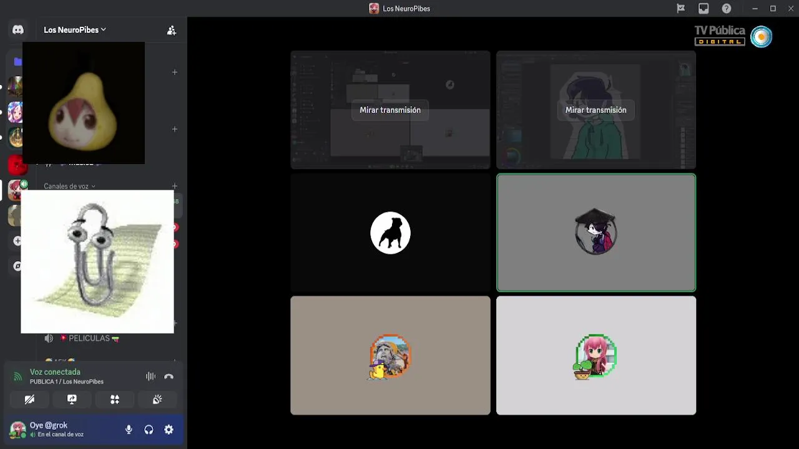The height and width of the screenshot is (449, 799).
Task: Open the soundboard button
Action: tap(157, 400)
